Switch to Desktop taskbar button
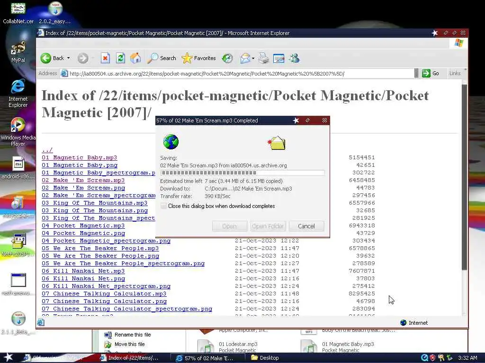Screen dimensions: 485x363 click(x=265, y=358)
